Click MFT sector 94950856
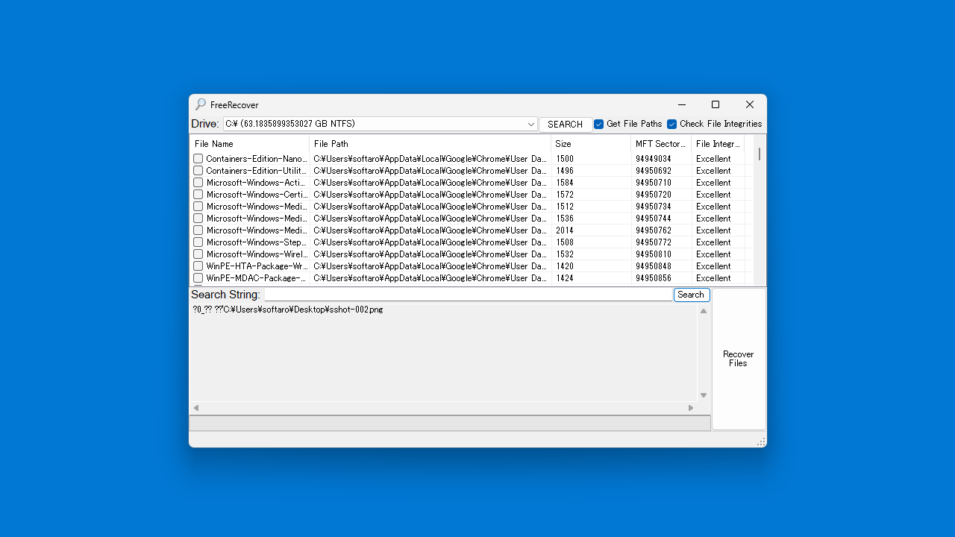The width and height of the screenshot is (955, 537). click(654, 278)
